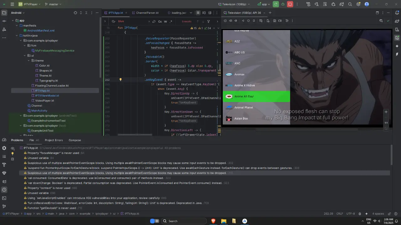
Task: Toggle editor Split view mode
Action: pyautogui.click(x=204, y=13)
